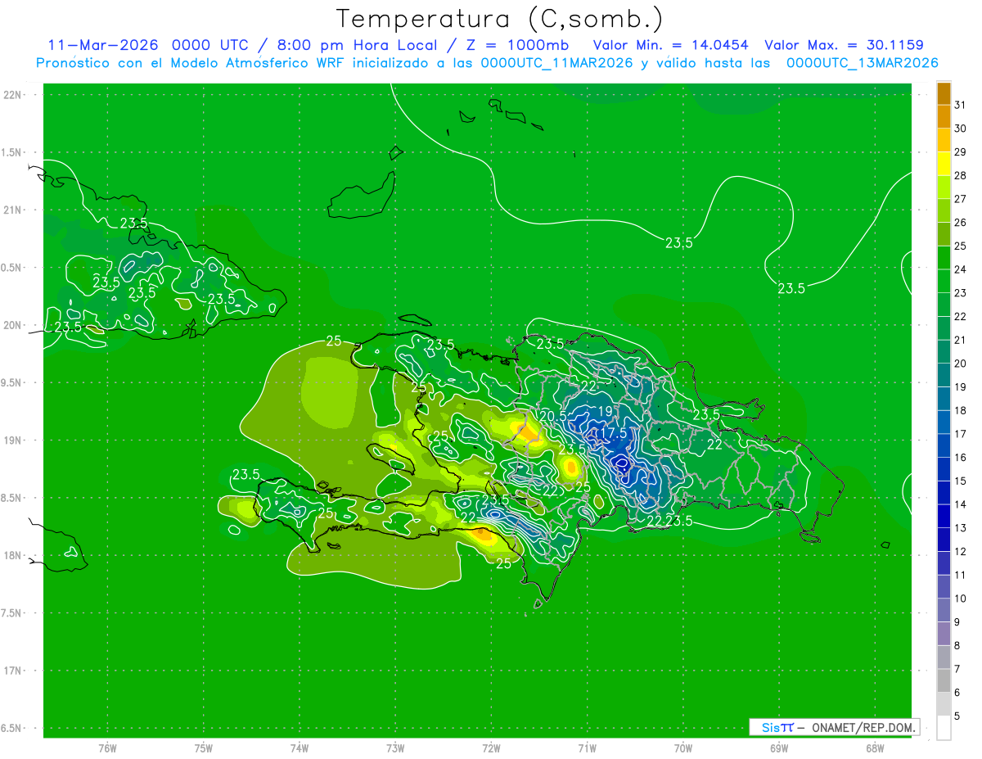
Task: Click the '0000UTC_13MAR2026' valid-until timestamp
Action: pos(862,63)
